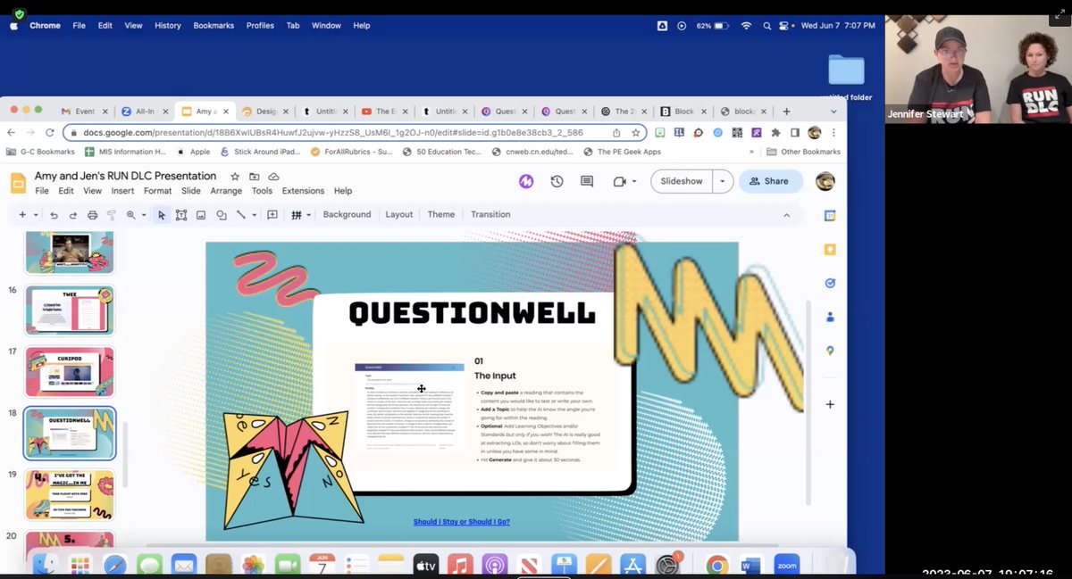
Task: Click the Layout toolbar button
Action: click(x=399, y=215)
